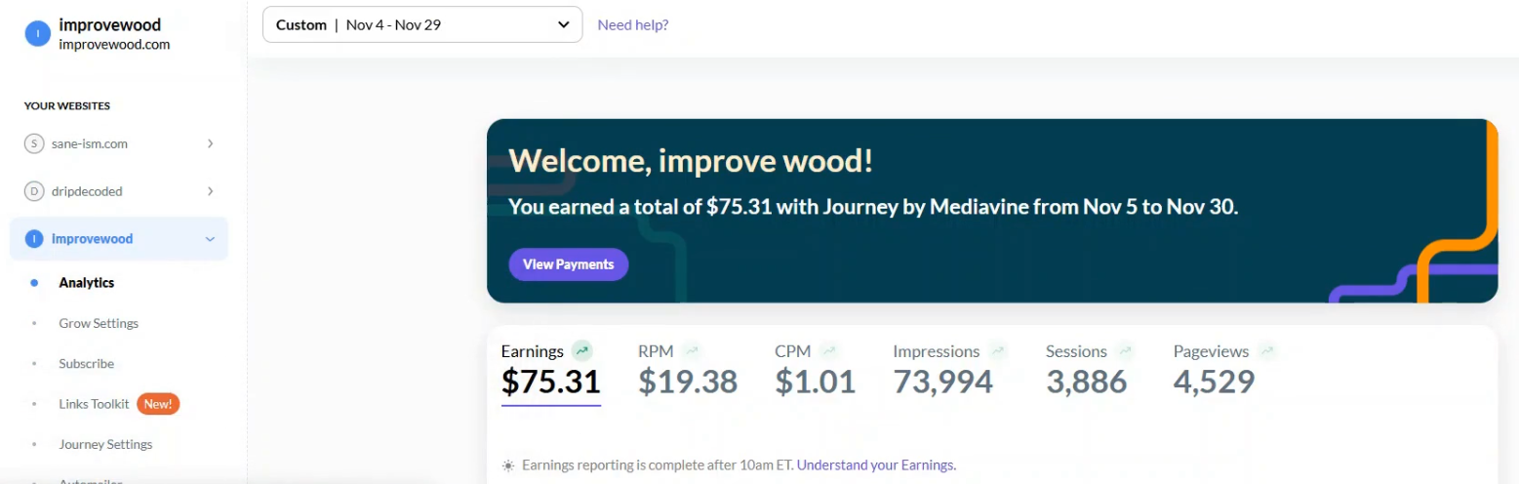
Task: Collapse the improvewood website section
Action: [211, 239]
